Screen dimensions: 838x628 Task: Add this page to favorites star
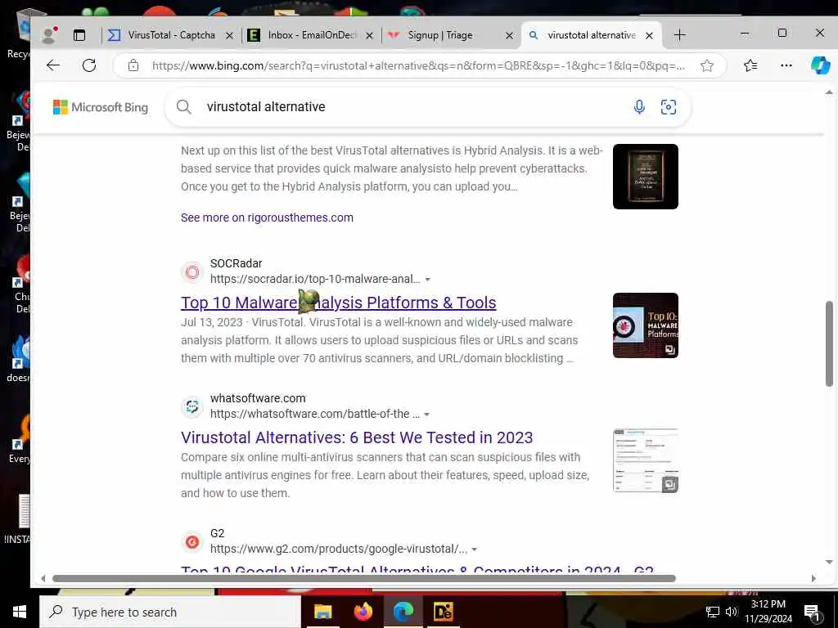point(707,65)
